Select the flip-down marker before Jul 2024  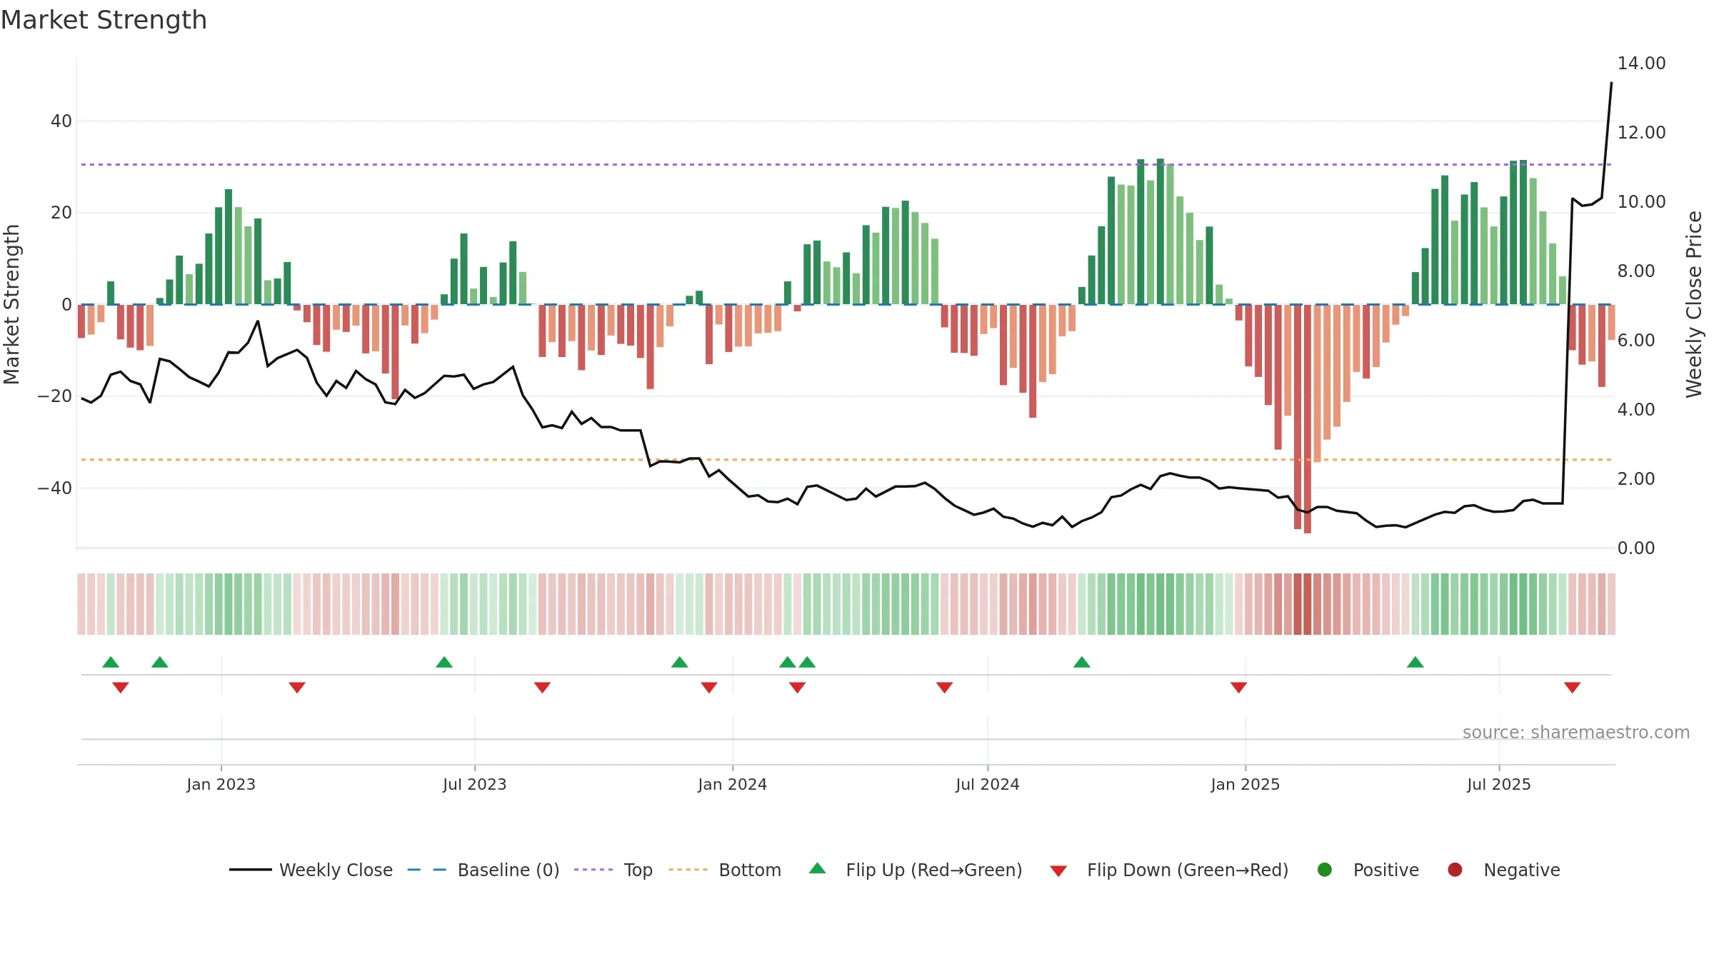tap(945, 687)
